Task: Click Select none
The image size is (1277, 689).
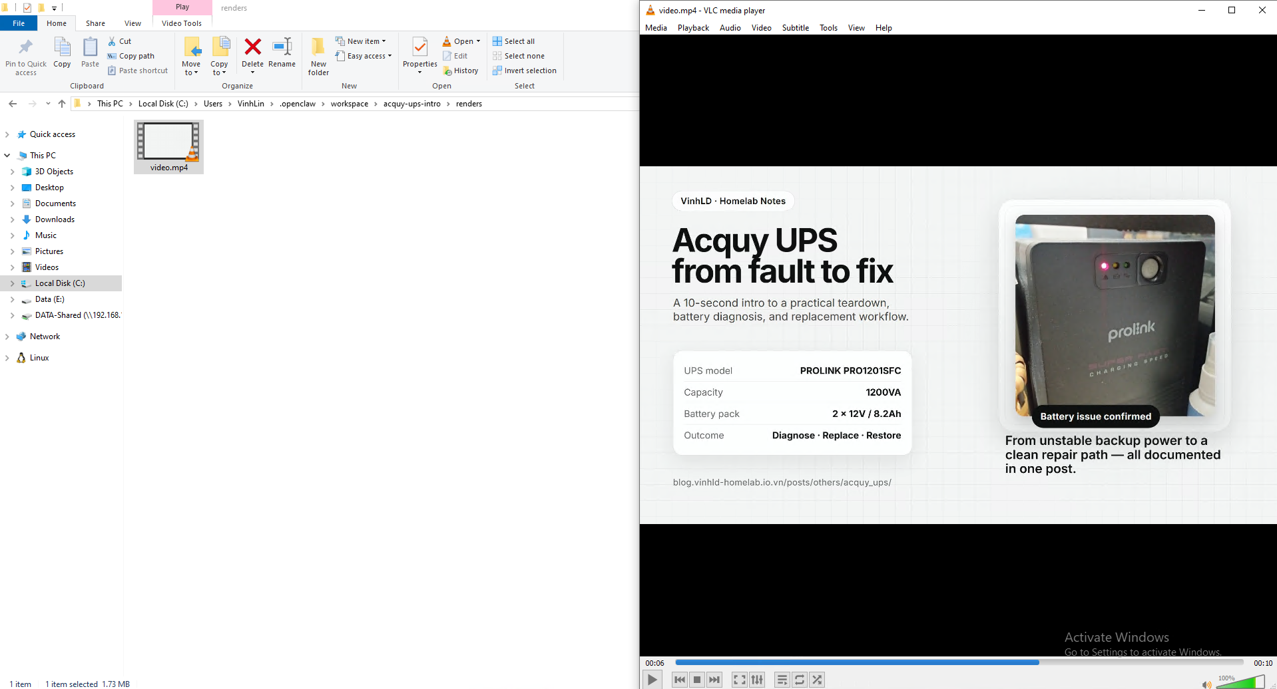Action: click(519, 56)
